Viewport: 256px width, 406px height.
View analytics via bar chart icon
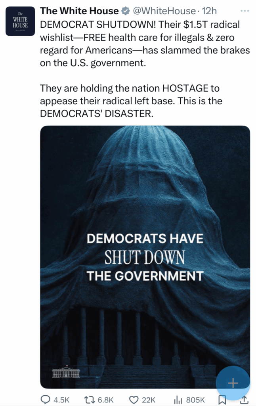click(178, 400)
